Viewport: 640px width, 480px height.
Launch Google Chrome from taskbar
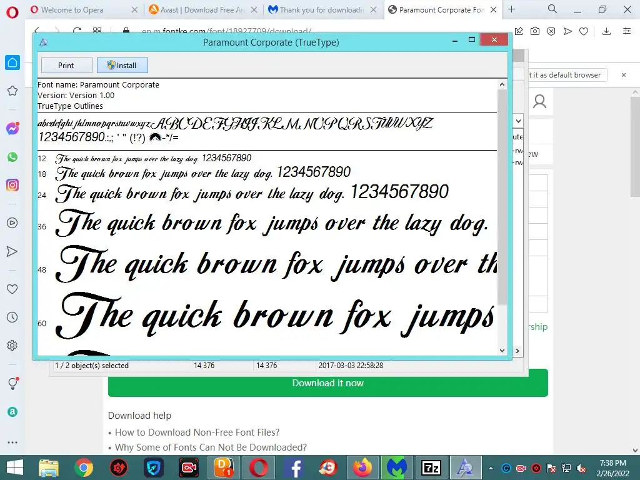pos(84,467)
